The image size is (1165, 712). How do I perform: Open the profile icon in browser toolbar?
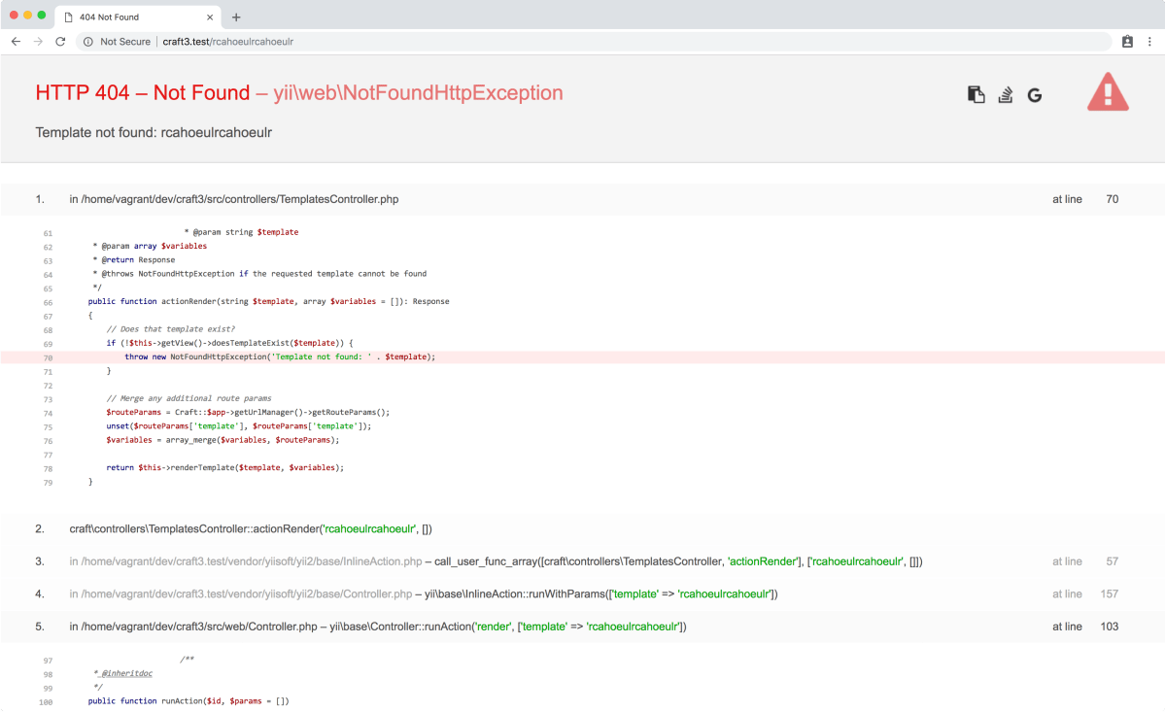(1127, 42)
